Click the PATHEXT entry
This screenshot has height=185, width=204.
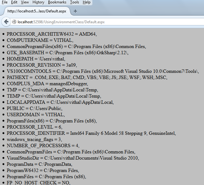[87, 77]
